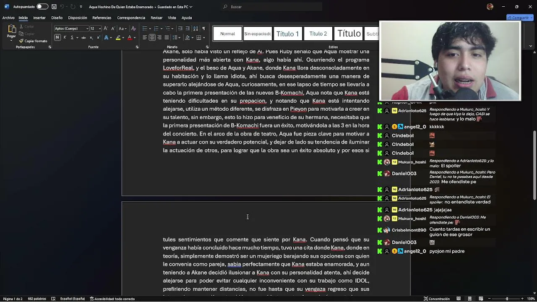
Task: Toggle subscript formatting
Action: tap(91, 38)
